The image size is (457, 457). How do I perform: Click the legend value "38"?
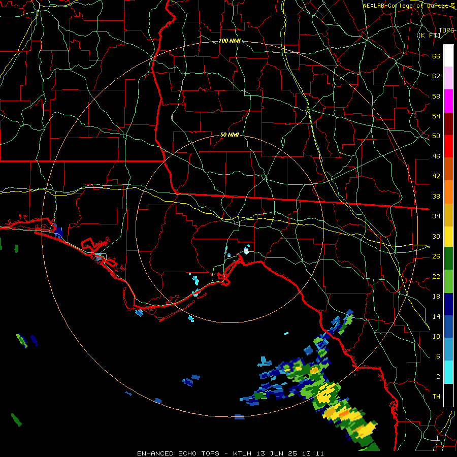point(436,196)
